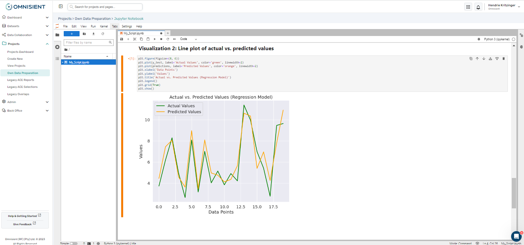Run the selected cell with the play icon
The height and width of the screenshot is (245, 524).
pyautogui.click(x=155, y=39)
